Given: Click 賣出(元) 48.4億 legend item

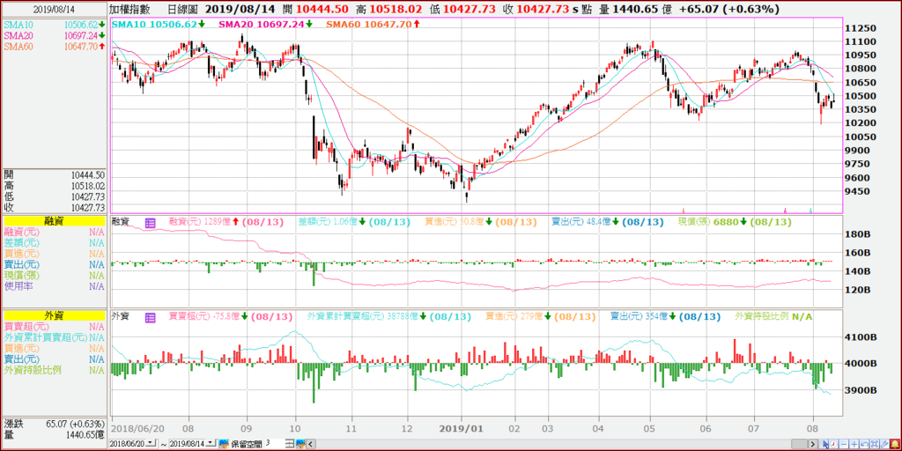Looking at the screenshot, I should pos(608,222).
